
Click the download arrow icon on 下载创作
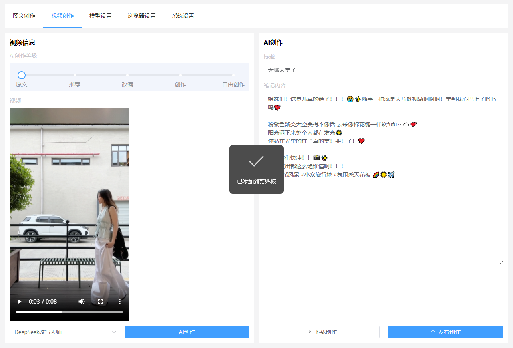[x=309, y=332]
